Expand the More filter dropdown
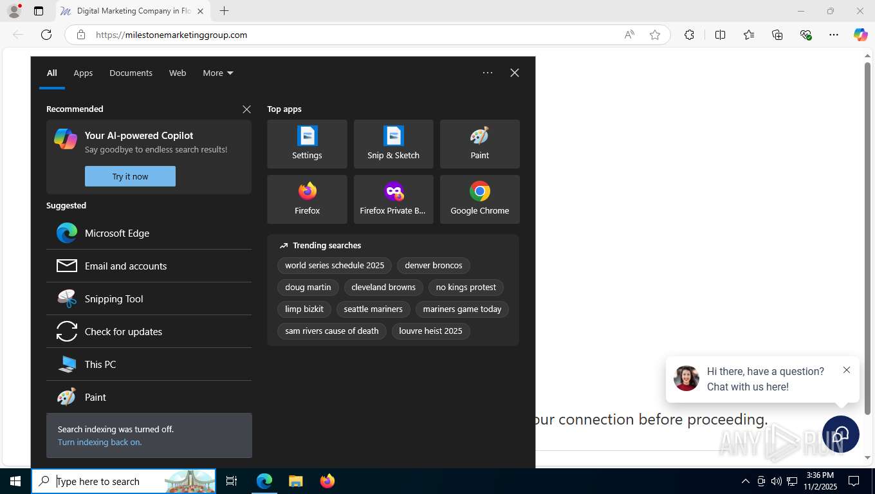 pyautogui.click(x=218, y=73)
